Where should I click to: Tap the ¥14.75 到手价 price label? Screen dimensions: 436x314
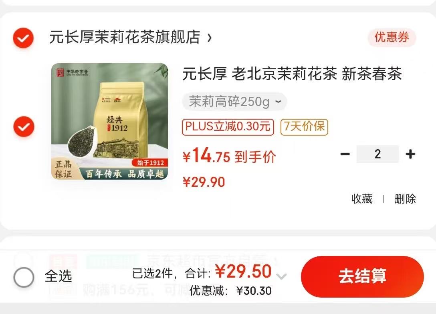[x=229, y=156]
